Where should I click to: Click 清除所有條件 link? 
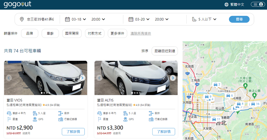tap(141, 34)
